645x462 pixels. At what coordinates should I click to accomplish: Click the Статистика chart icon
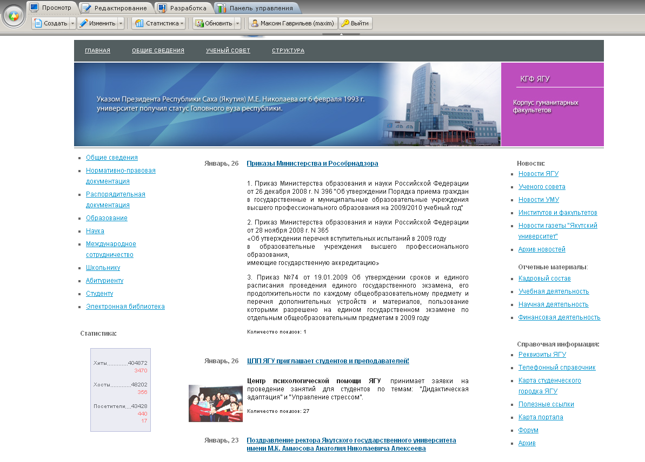click(x=139, y=23)
